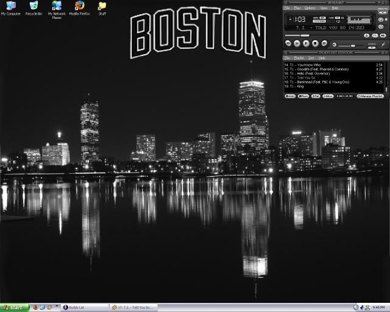Screen dimensions: 390x312
Task: Toggle the equalizer EQ button
Action: pos(375,35)
